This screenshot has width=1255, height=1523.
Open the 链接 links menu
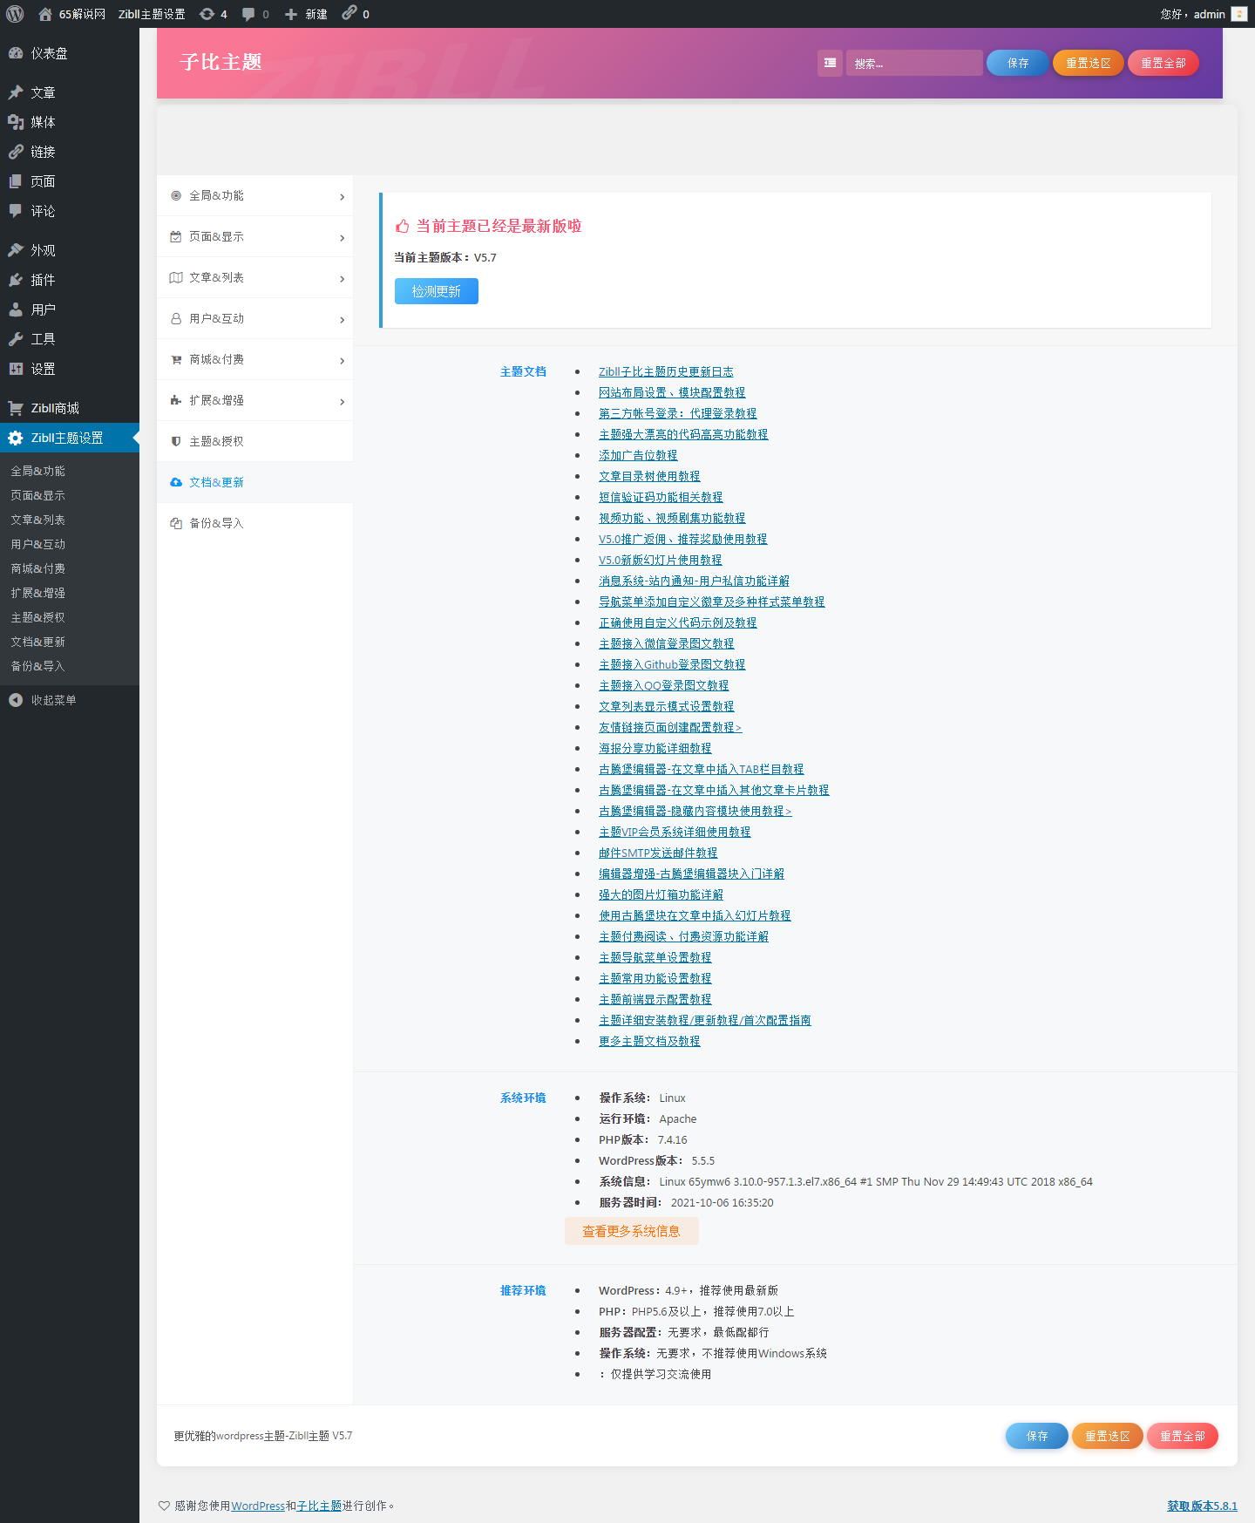[x=70, y=152]
